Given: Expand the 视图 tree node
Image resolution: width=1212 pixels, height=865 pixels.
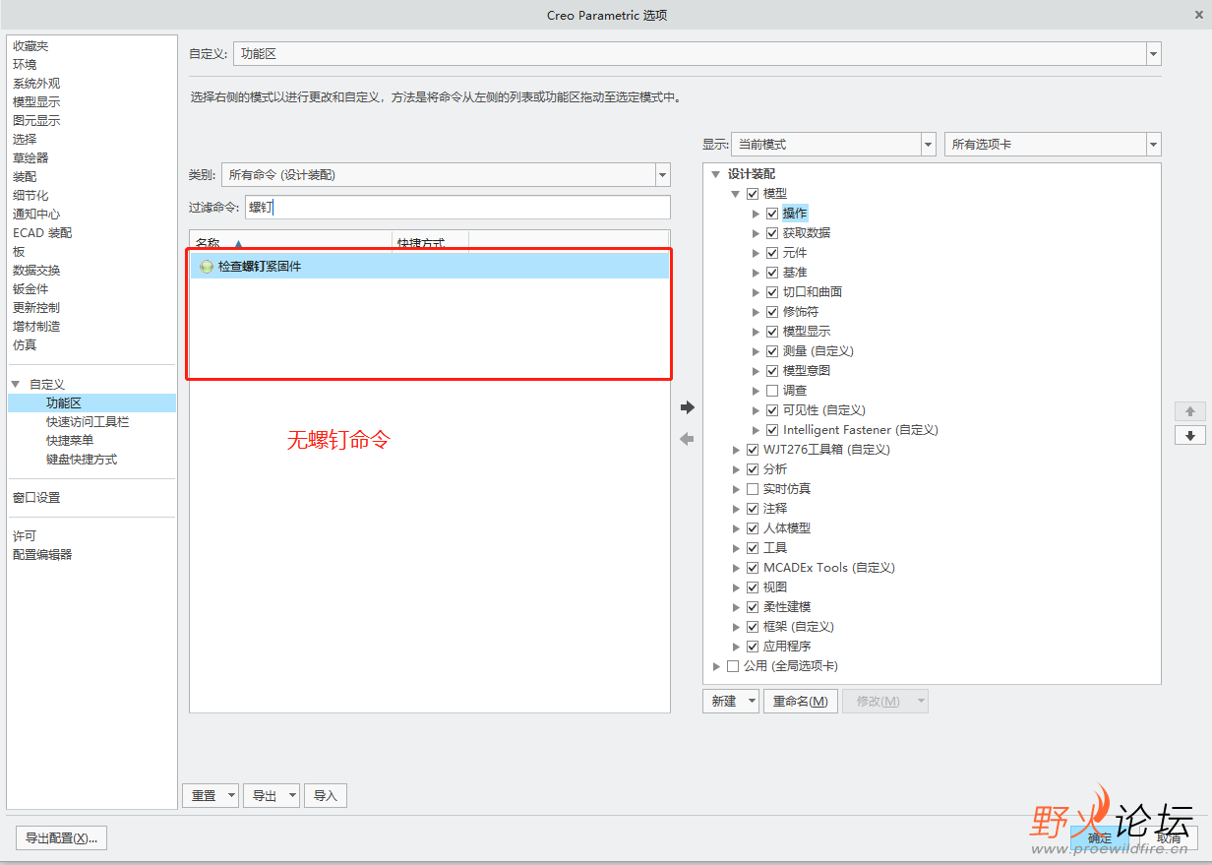Looking at the screenshot, I should [736, 587].
